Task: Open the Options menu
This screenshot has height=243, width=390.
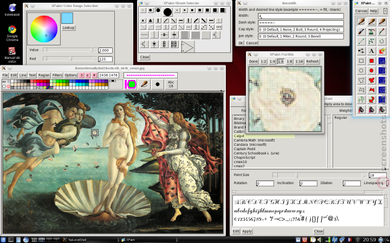Action: [x=70, y=75]
